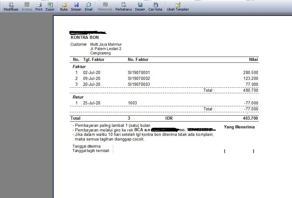292x198 pixels.
Task: Click the address line Jl. Palem Lestari 2
Action: (106, 49)
